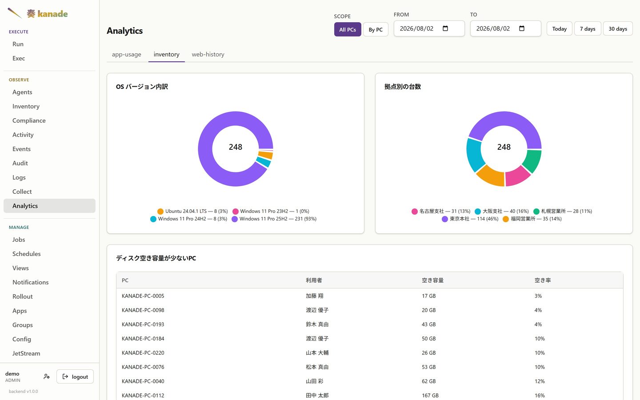Open Notifications page
Viewport: 640px width, 400px height.
49,282
